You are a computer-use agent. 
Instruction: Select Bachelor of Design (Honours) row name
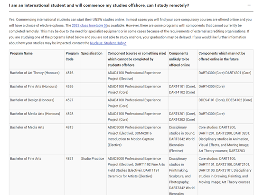pyautogui.click(x=32, y=100)
